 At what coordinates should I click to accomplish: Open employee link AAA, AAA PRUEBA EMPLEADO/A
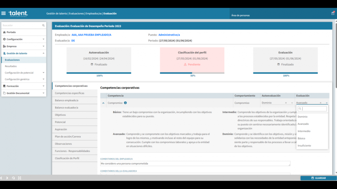[x=91, y=35]
